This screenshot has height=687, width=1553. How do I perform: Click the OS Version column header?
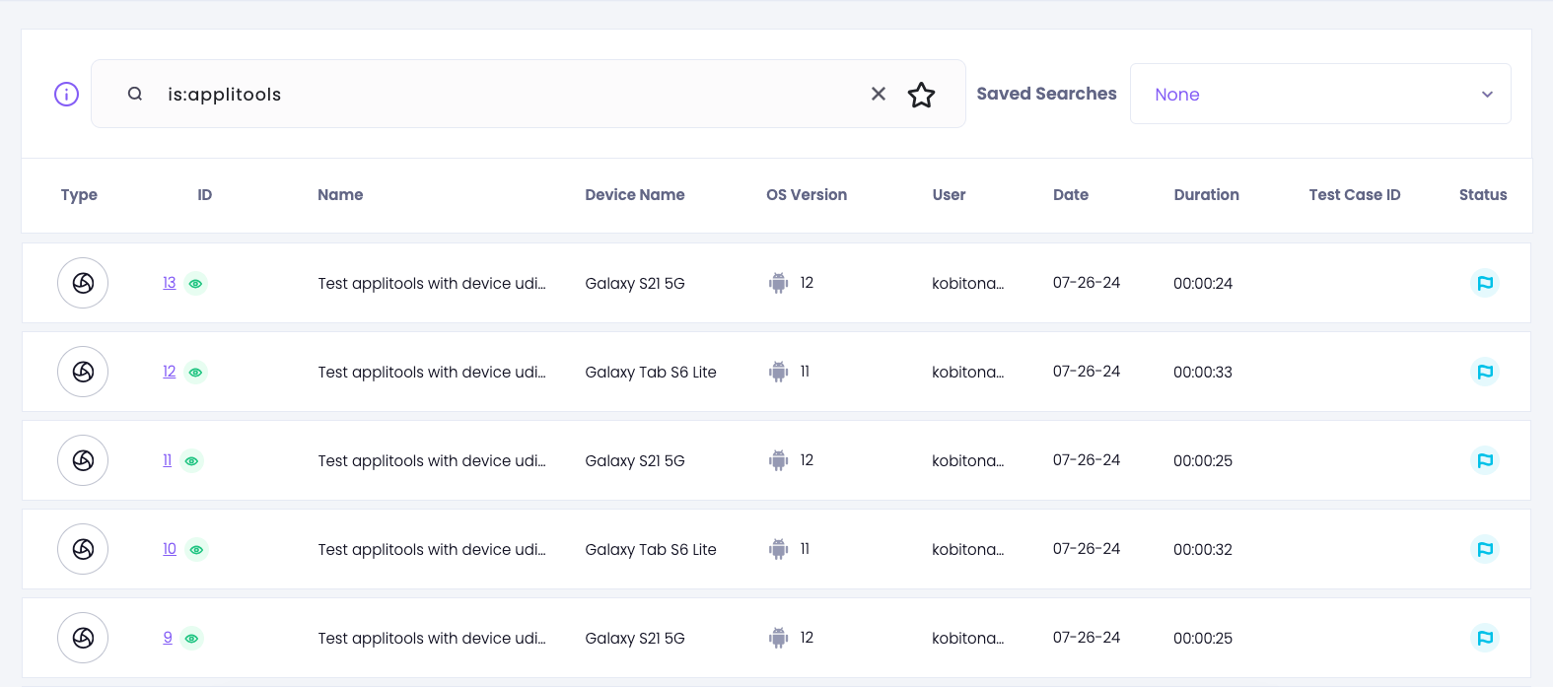click(x=807, y=195)
